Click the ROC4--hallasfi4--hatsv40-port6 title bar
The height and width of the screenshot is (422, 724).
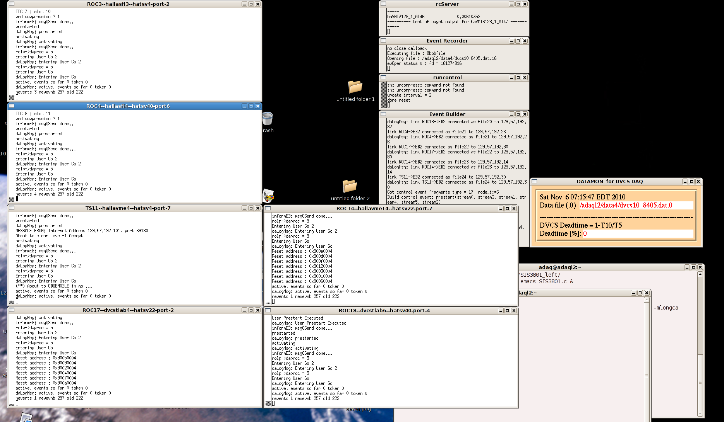[128, 106]
